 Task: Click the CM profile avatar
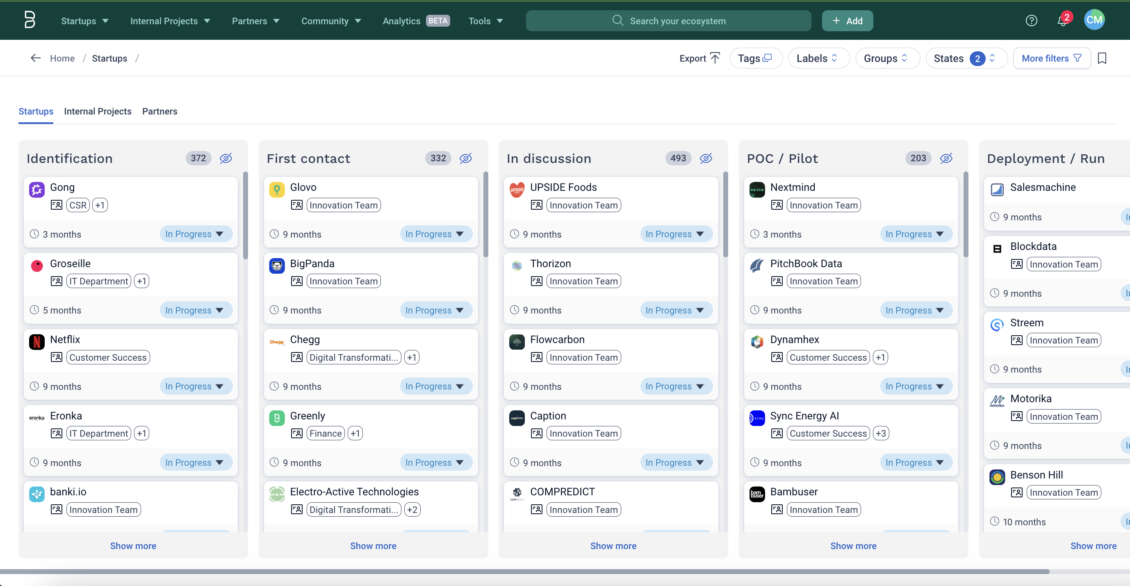click(x=1094, y=19)
